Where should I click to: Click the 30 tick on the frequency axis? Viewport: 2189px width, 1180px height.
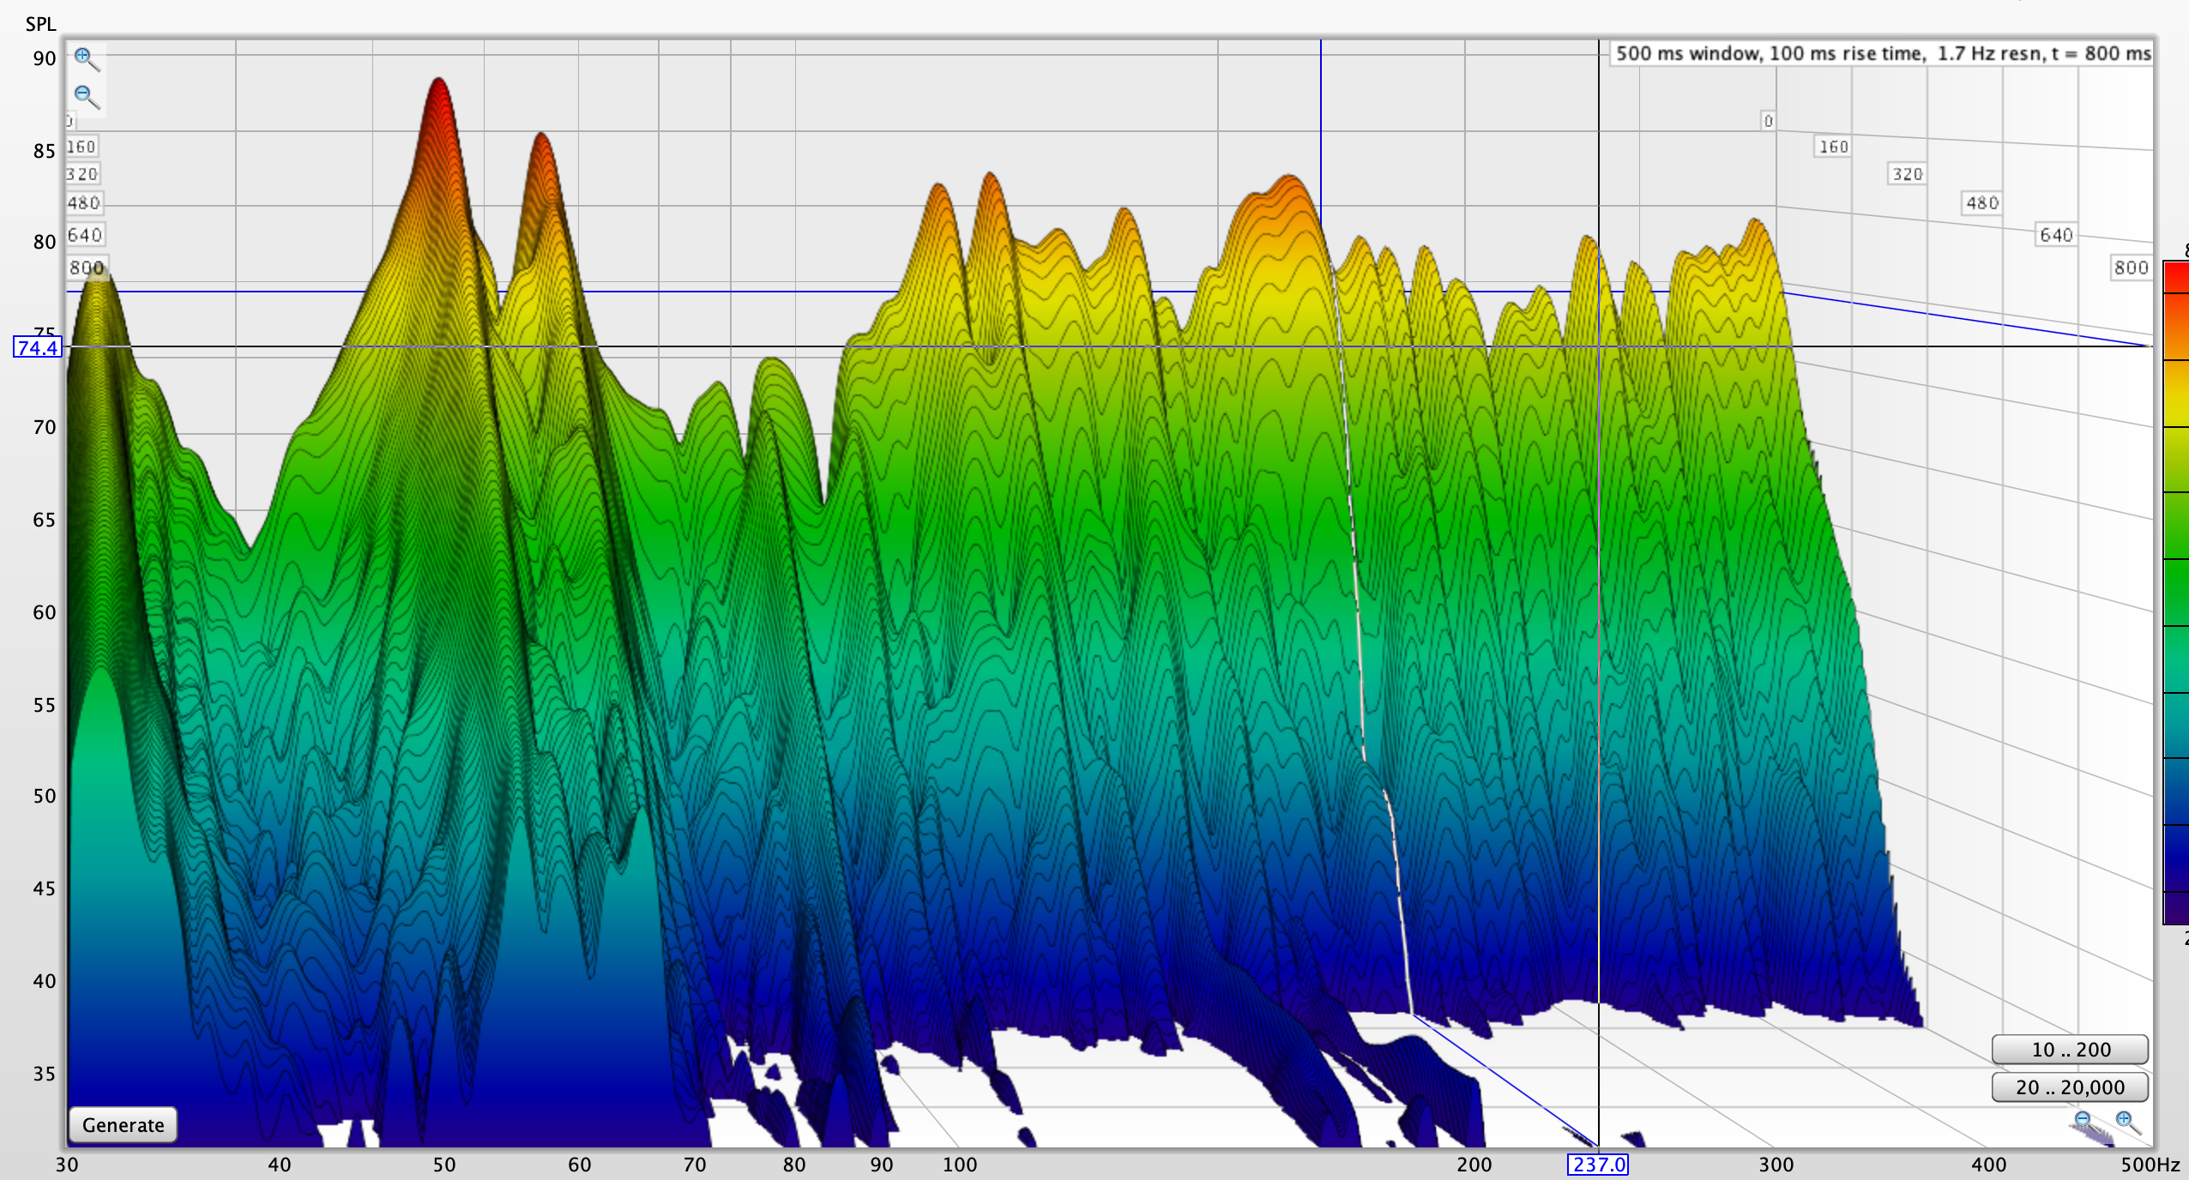tap(67, 1165)
